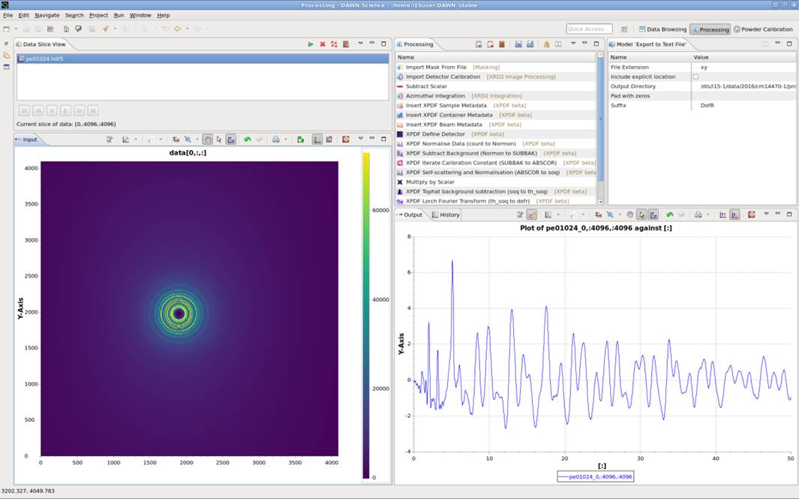Select pe01024.hdf5 in Data Slice View

(x=203, y=59)
